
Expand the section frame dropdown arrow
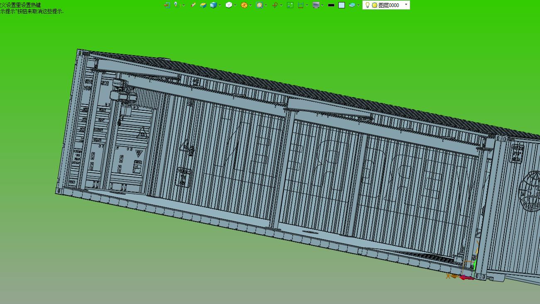307,5
